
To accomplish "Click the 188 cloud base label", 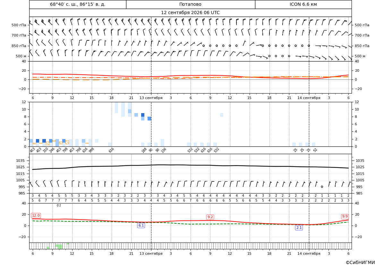I will [144, 150].
